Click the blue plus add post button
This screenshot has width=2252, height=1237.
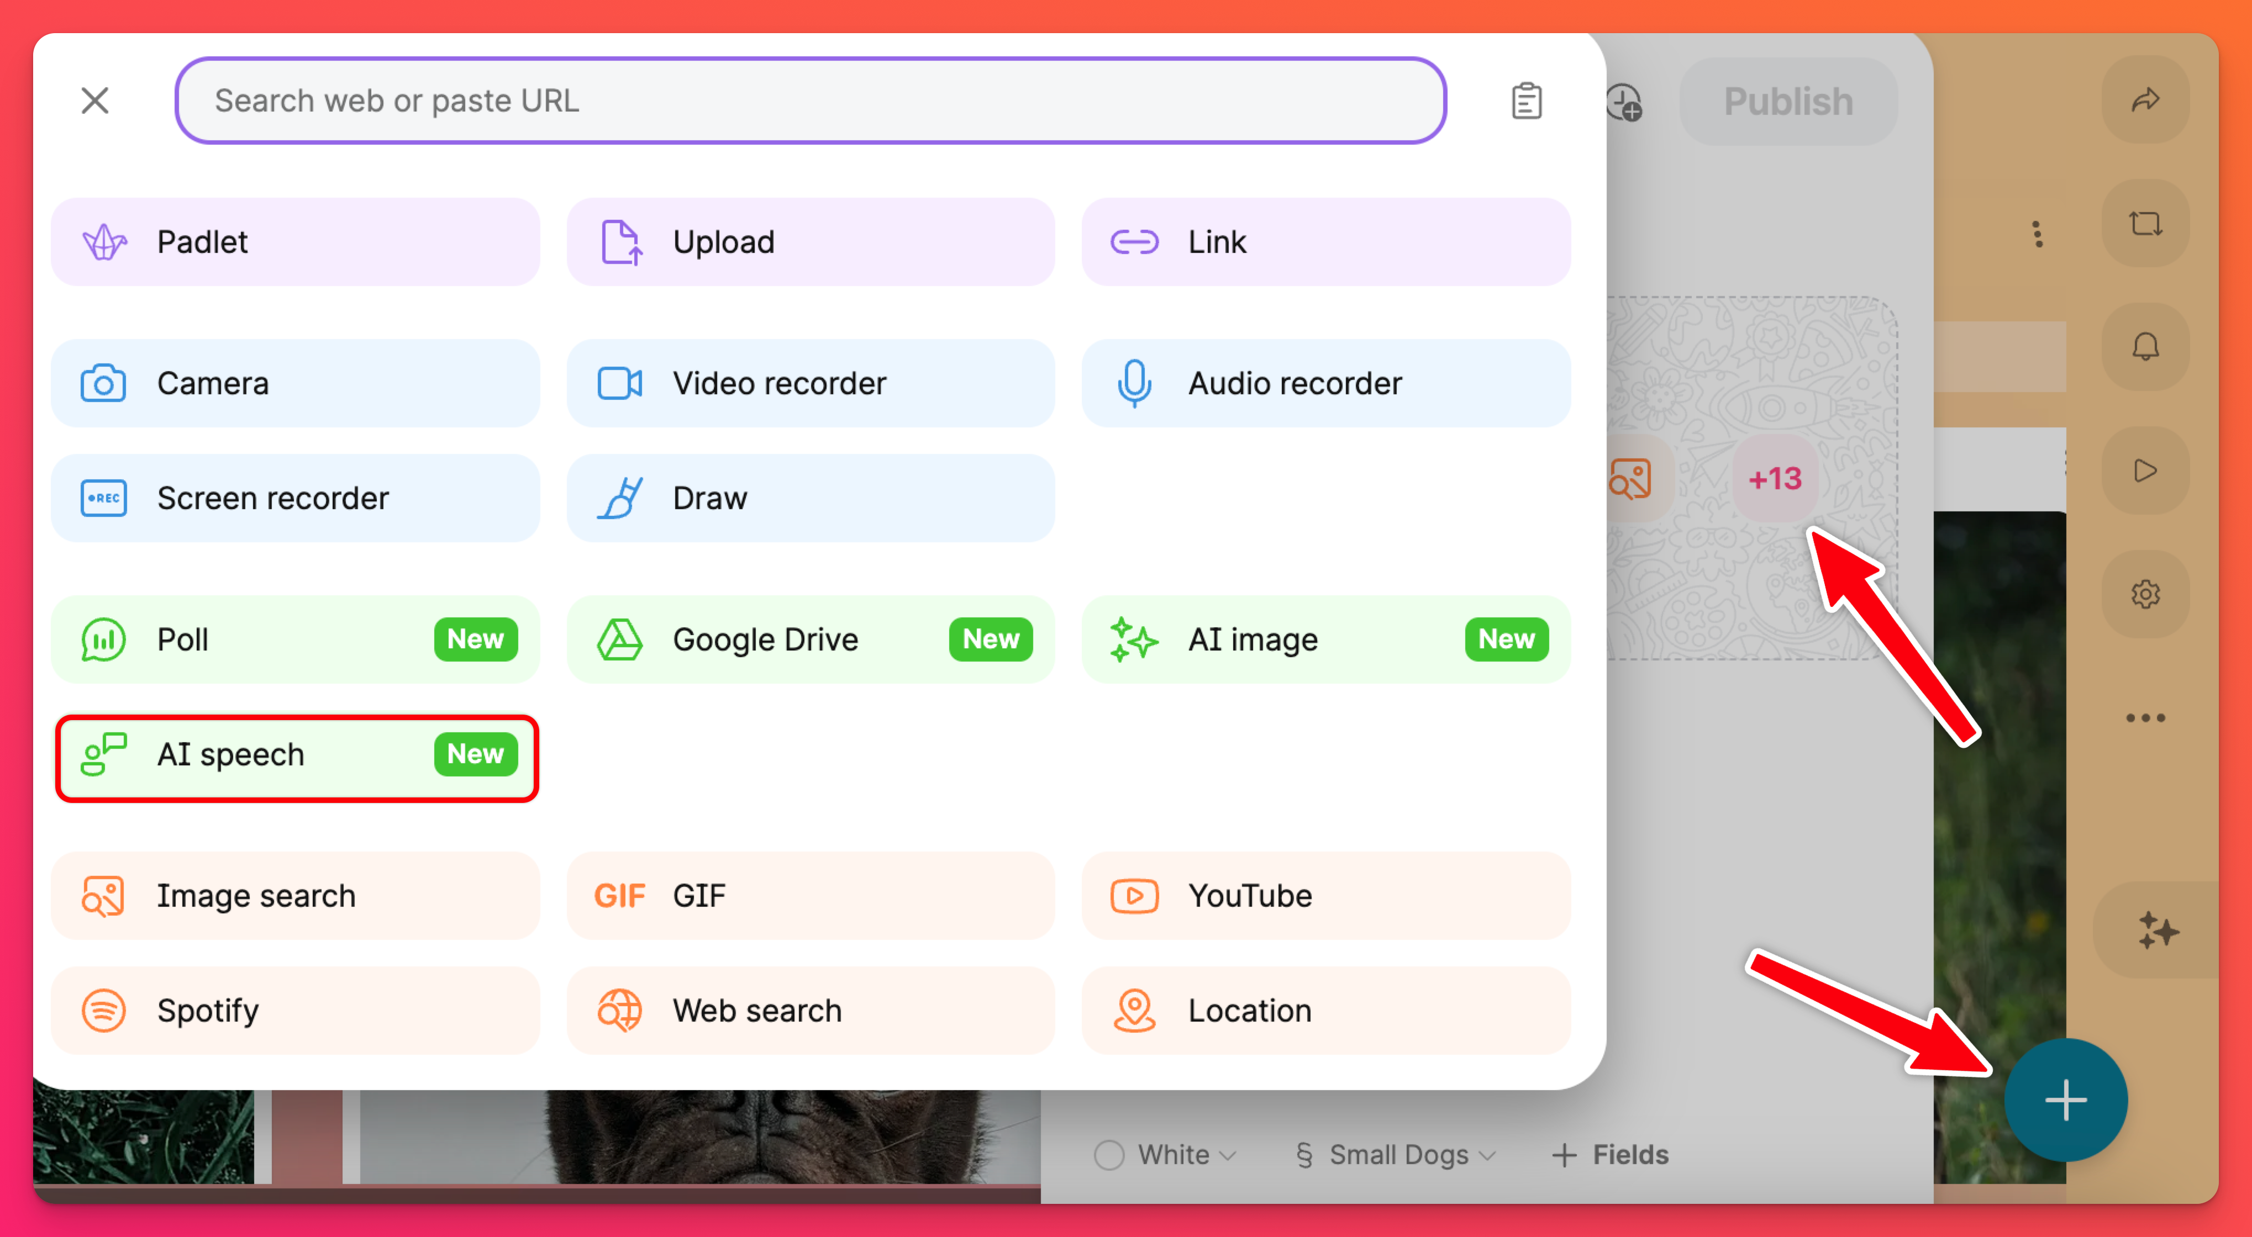2065,1100
